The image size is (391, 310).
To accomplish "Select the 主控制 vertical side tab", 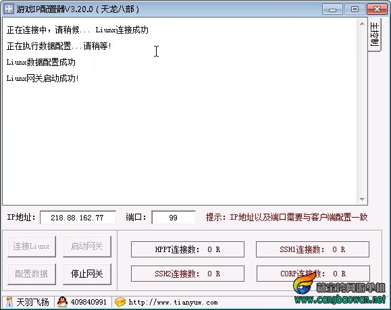I will pyautogui.click(x=375, y=34).
